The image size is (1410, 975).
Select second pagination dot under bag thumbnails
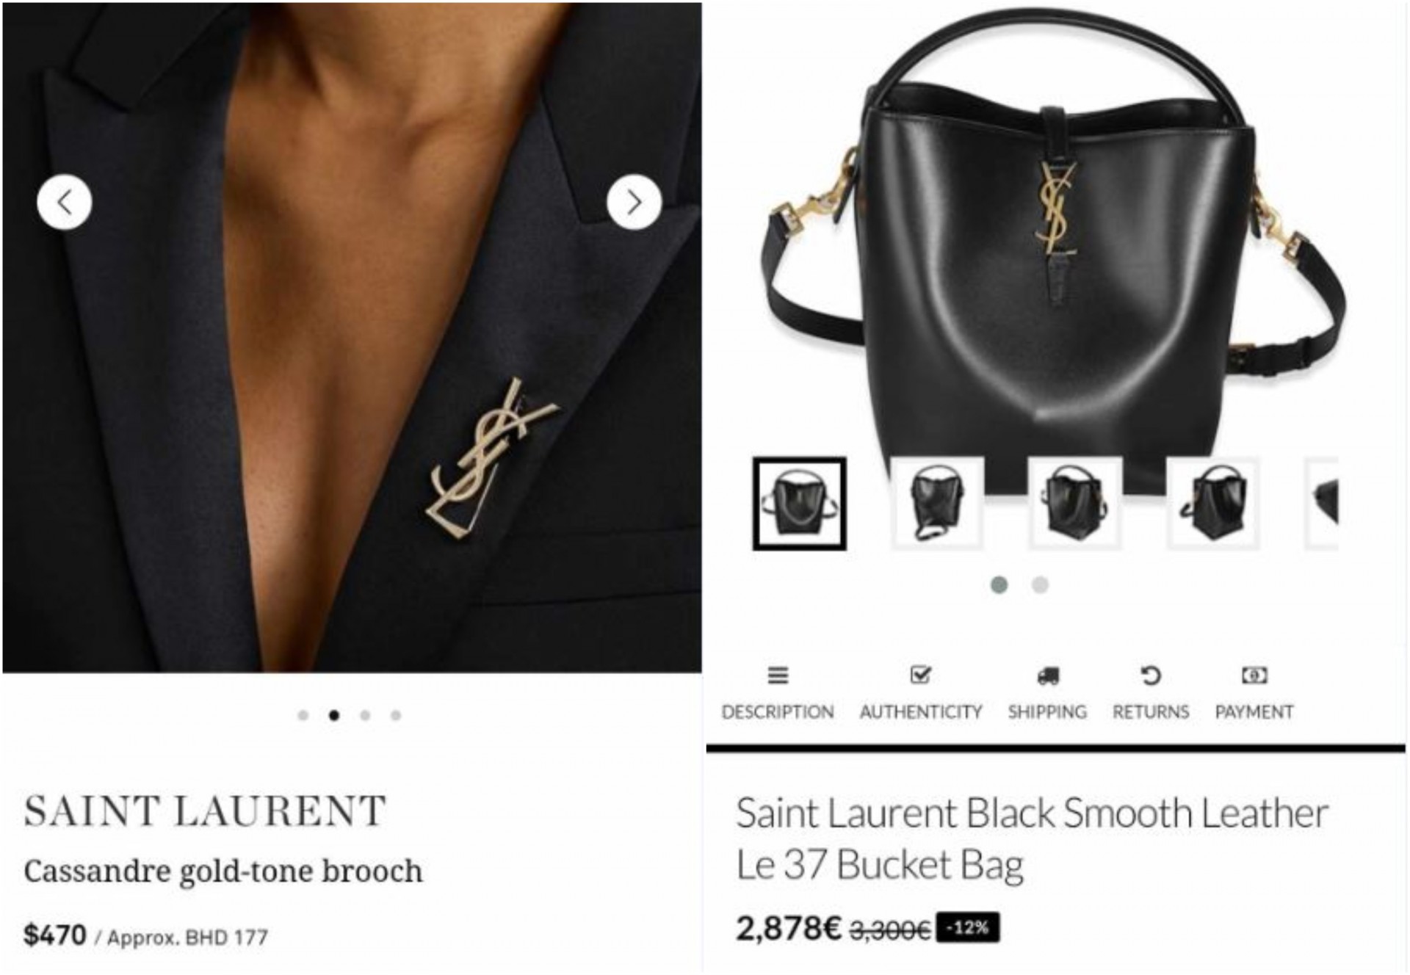click(1040, 584)
